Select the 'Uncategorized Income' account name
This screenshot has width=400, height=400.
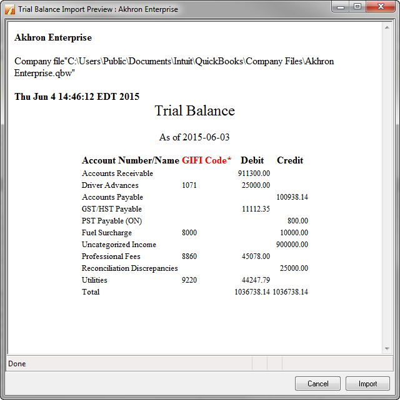click(119, 245)
